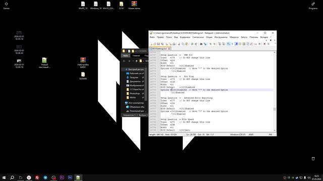This screenshot has height=181, width=323.
Task: Paste using the clipboard toolbar icon
Action: 187,44
